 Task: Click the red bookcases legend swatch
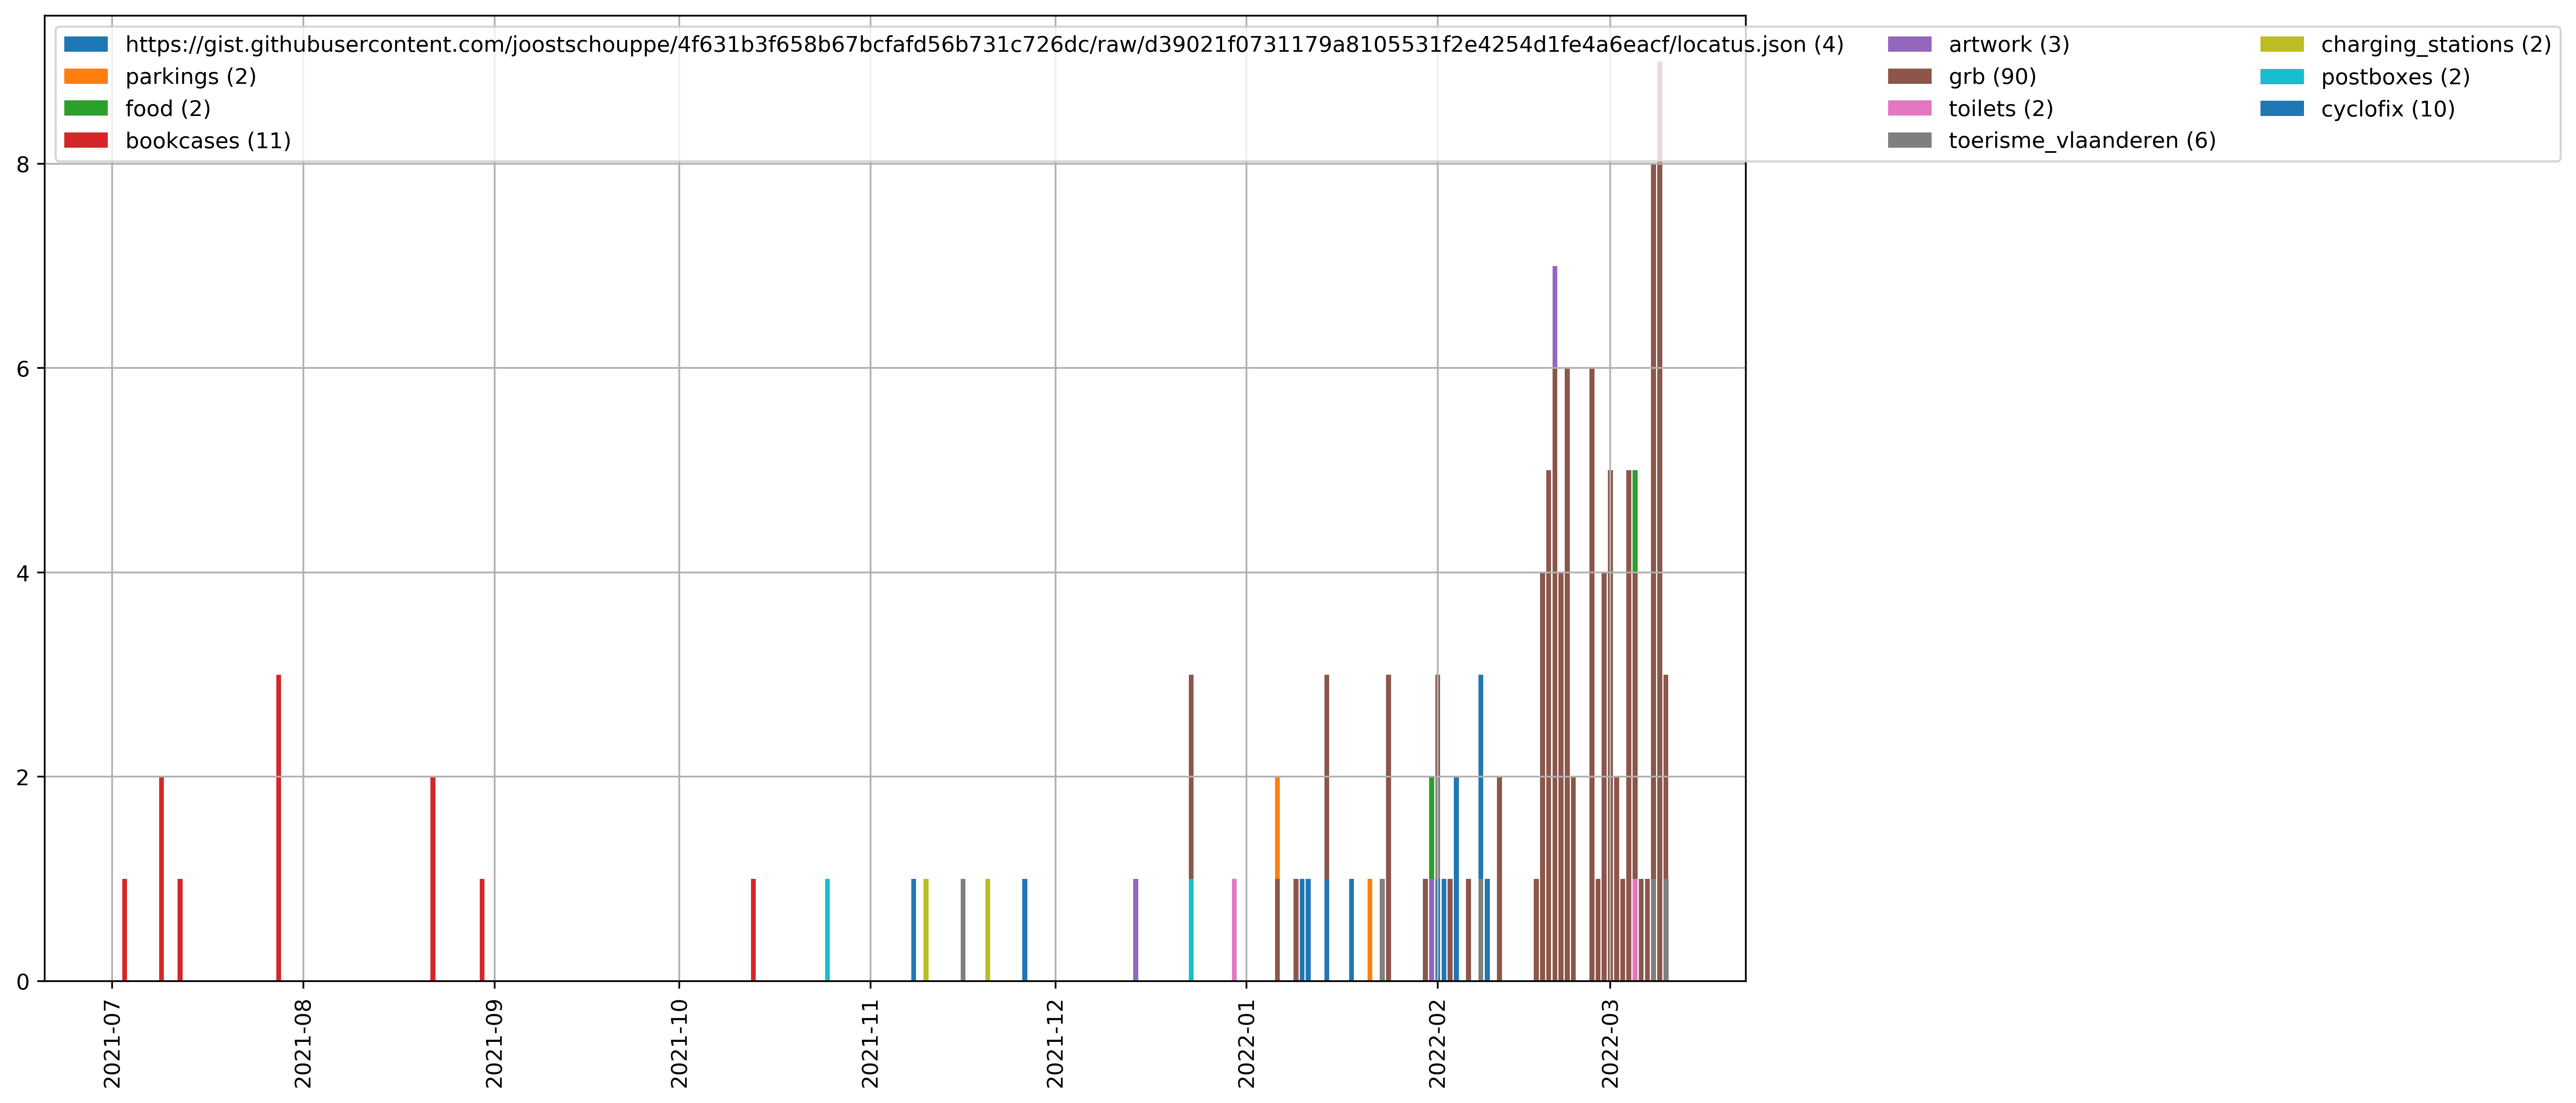click(86, 140)
